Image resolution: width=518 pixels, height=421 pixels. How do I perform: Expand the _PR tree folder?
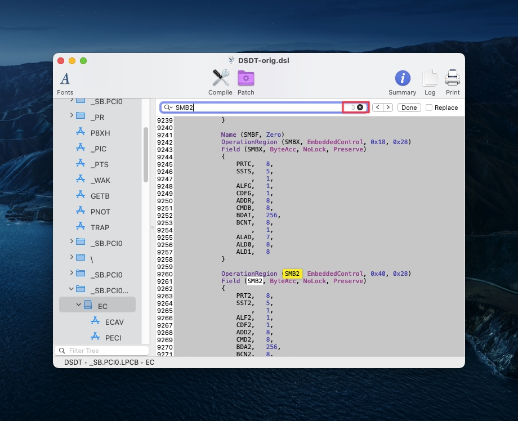click(72, 115)
